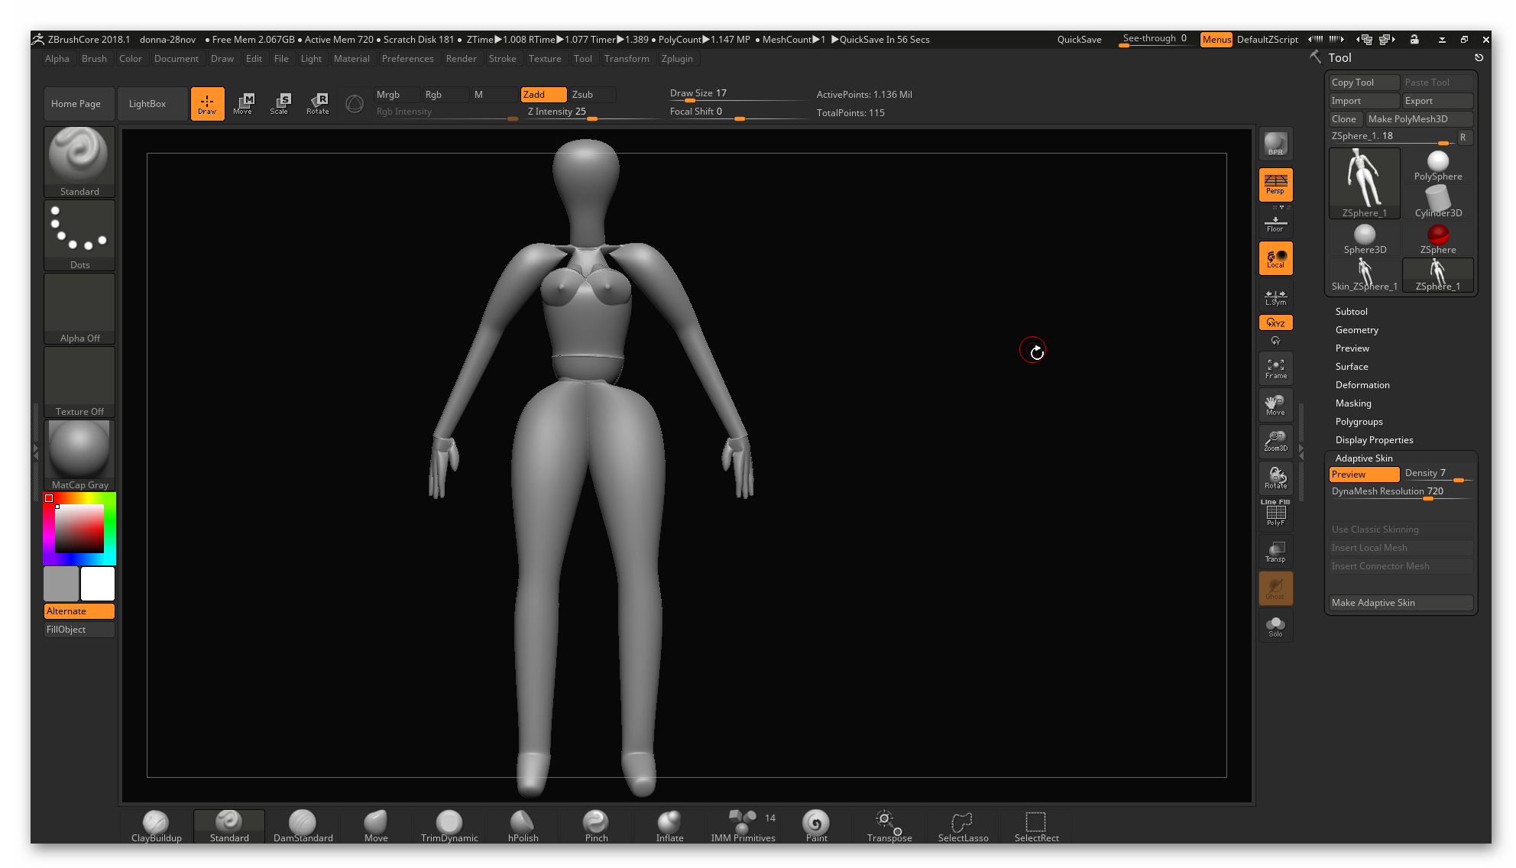This screenshot has width=1516, height=868.
Task: Choose the DamStandard brush
Action: pyautogui.click(x=303, y=826)
